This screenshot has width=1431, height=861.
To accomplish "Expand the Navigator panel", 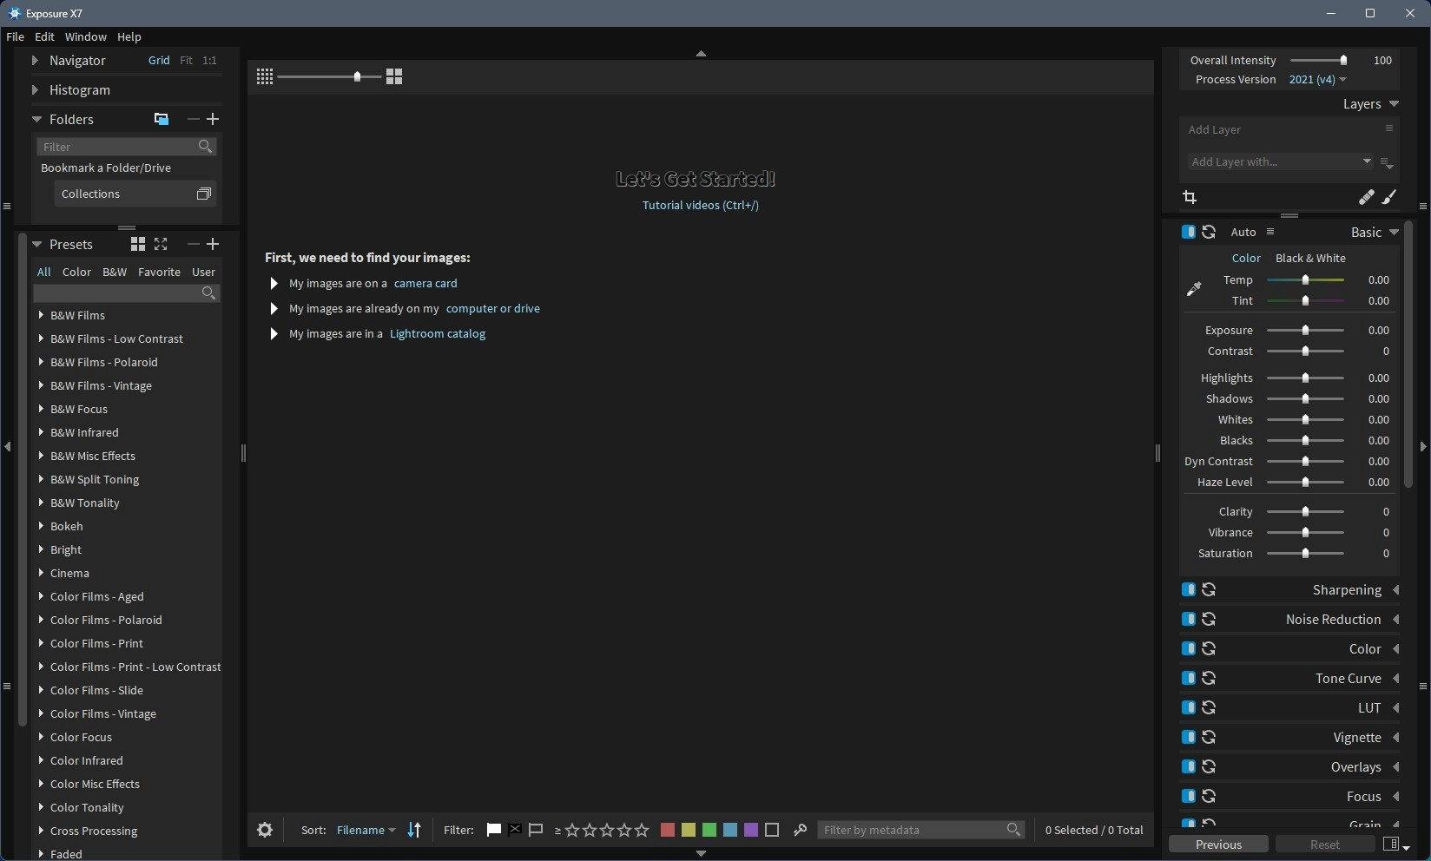I will [36, 61].
